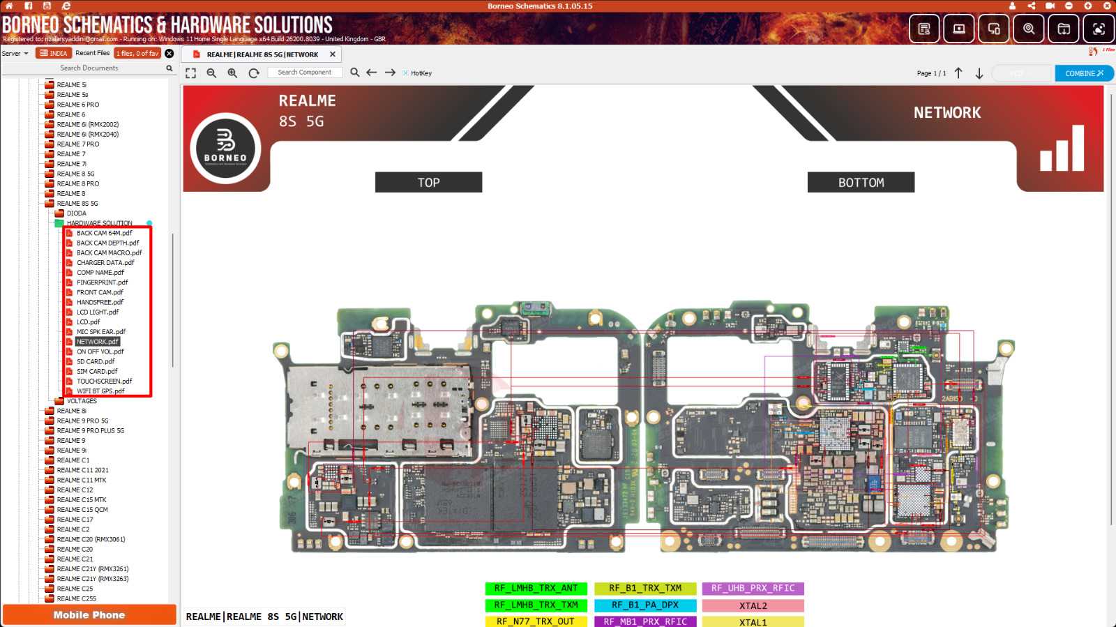Click the component search magnifier icon
The width and height of the screenshot is (1116, 627).
click(x=354, y=73)
